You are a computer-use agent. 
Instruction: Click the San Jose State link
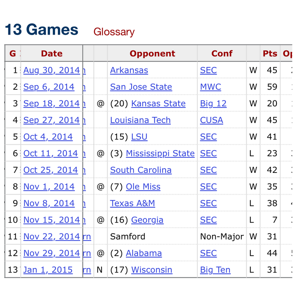tap(141, 87)
